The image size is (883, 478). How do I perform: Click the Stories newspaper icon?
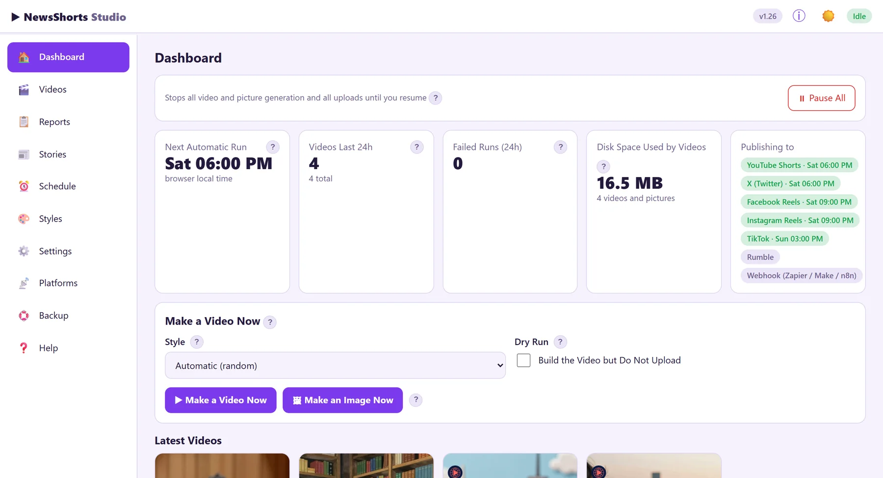click(24, 154)
